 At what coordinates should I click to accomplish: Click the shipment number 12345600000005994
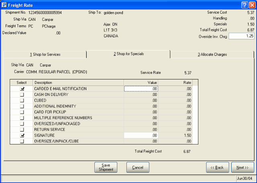[x=45, y=12]
